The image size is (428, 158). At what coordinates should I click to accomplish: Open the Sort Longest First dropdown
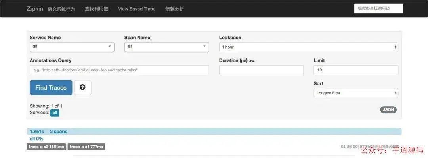[355, 93]
